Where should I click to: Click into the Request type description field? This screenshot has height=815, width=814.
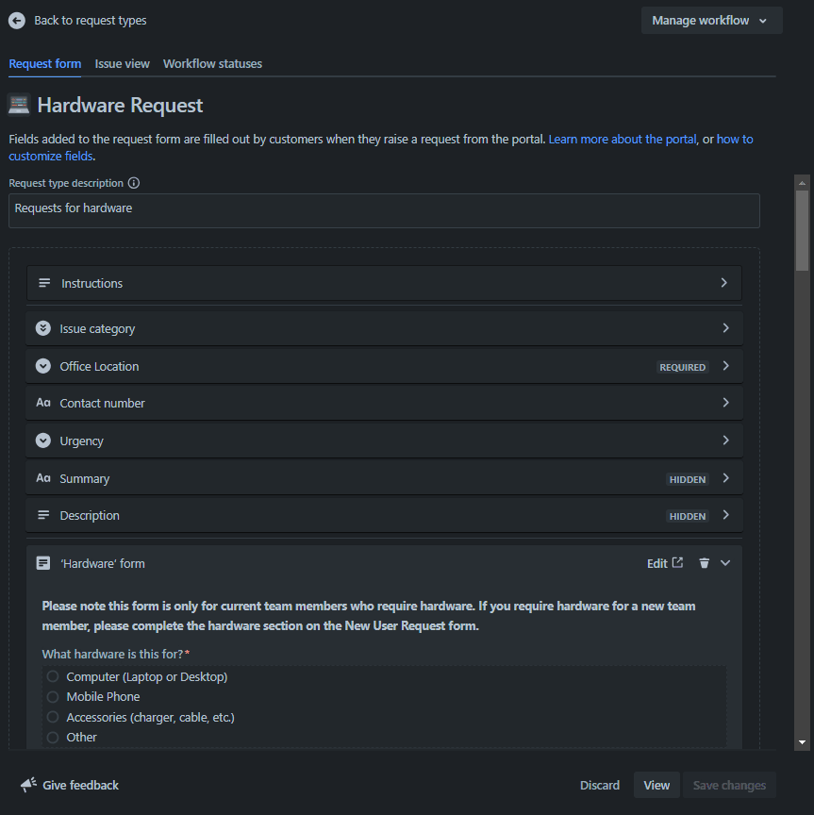click(384, 210)
